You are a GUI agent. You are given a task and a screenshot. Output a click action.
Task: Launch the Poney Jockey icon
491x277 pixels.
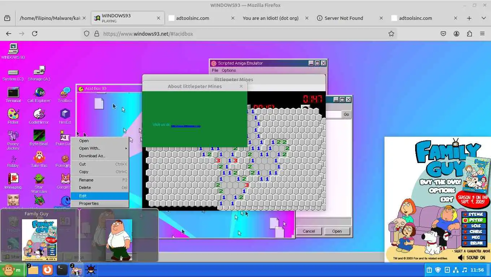pos(13,140)
